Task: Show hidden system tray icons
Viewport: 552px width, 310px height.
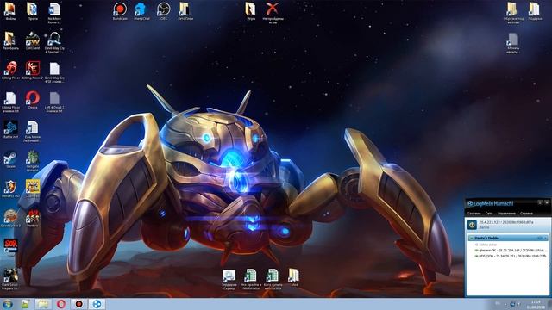Action: tap(505, 304)
